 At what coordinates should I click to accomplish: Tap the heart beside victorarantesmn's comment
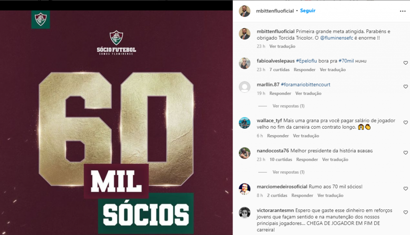tap(406, 213)
